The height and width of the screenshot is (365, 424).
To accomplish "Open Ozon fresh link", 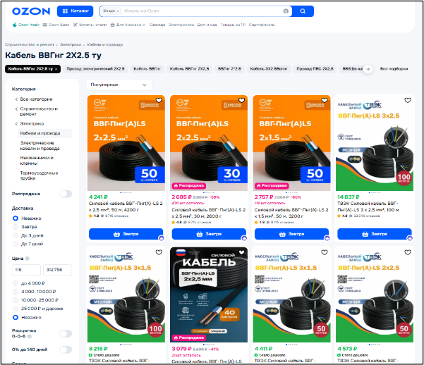I will tap(26, 25).
